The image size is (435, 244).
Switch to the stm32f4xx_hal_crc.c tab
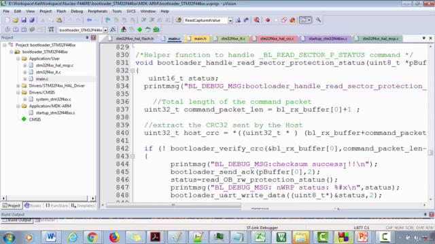point(273,39)
